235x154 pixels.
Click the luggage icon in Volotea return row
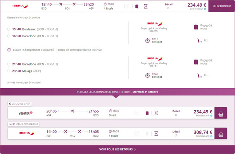point(147,113)
